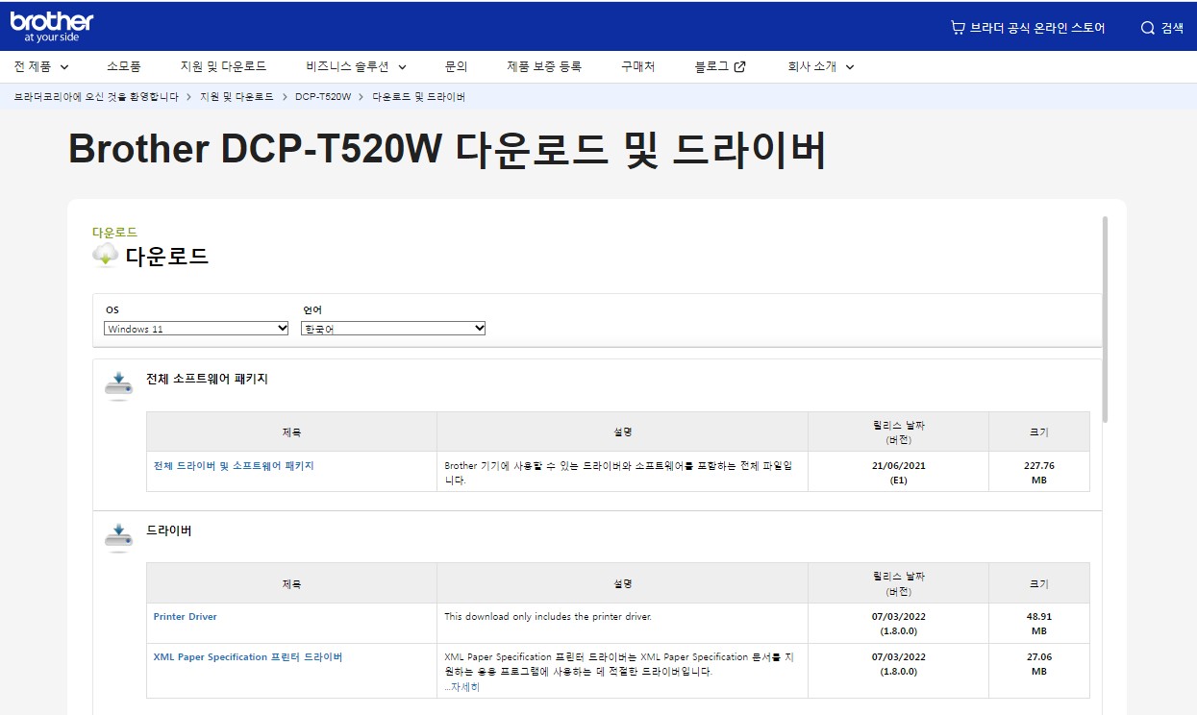Go to 브라더코리아에 오신 것을 환영합니다 breadcrumb
1197x715 pixels.
pyautogui.click(x=96, y=97)
